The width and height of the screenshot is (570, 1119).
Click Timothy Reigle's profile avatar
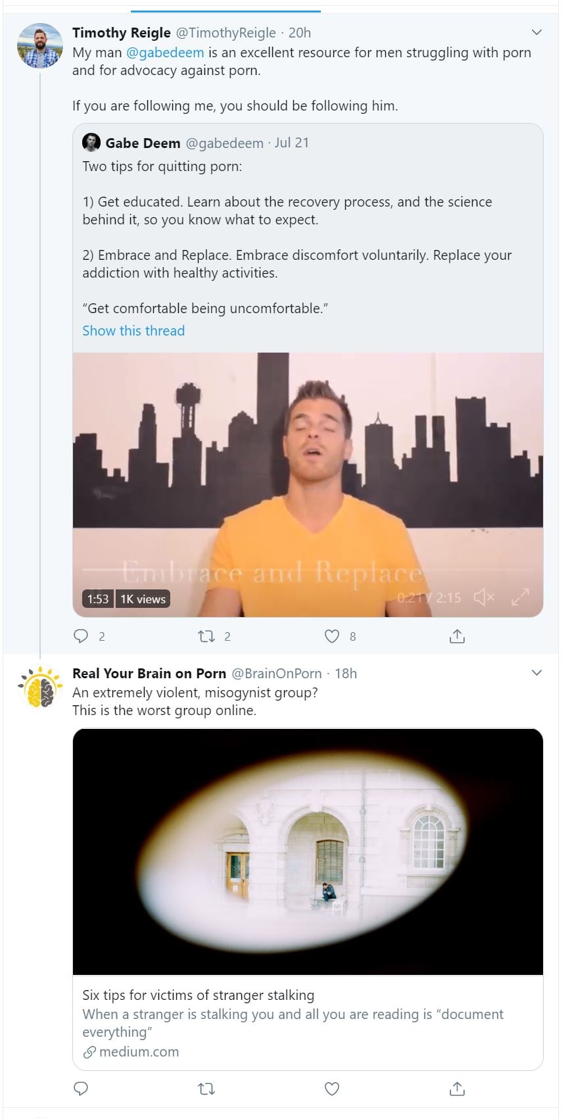coord(39,46)
